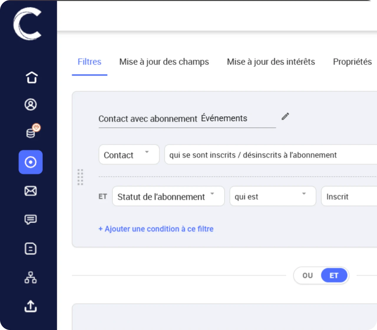The image size is (377, 330).
Task: Click the pencil edit icon beside filter name
Action: pyautogui.click(x=285, y=116)
